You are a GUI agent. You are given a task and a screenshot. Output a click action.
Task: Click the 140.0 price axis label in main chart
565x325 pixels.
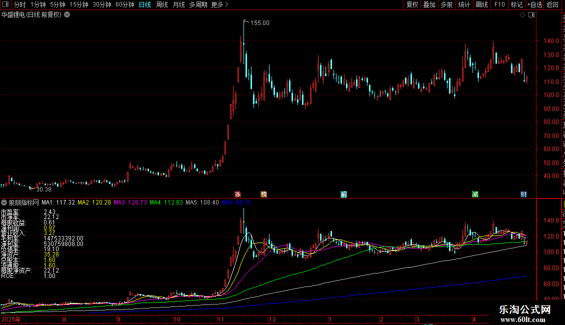(551, 41)
